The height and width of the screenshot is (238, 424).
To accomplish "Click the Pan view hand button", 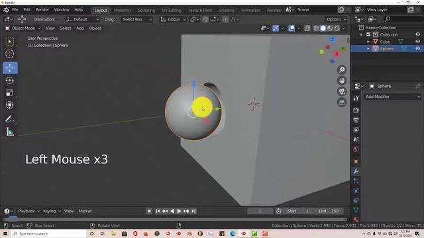I will 342,81.
